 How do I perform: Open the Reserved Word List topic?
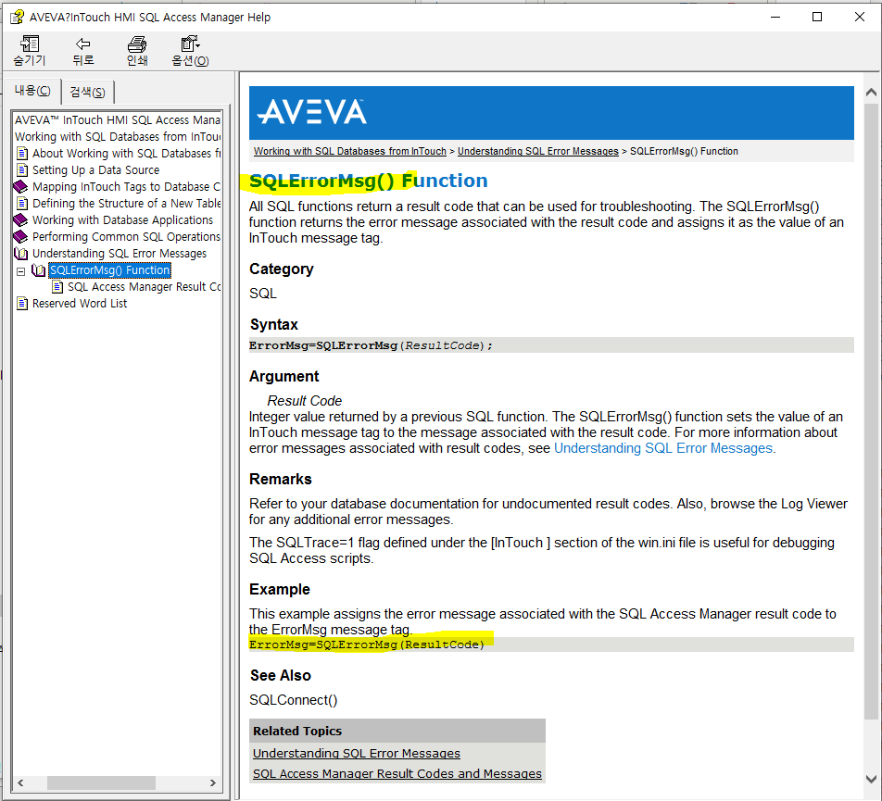click(80, 304)
